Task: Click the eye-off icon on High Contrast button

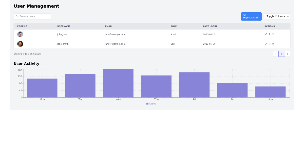Action: [244, 15]
